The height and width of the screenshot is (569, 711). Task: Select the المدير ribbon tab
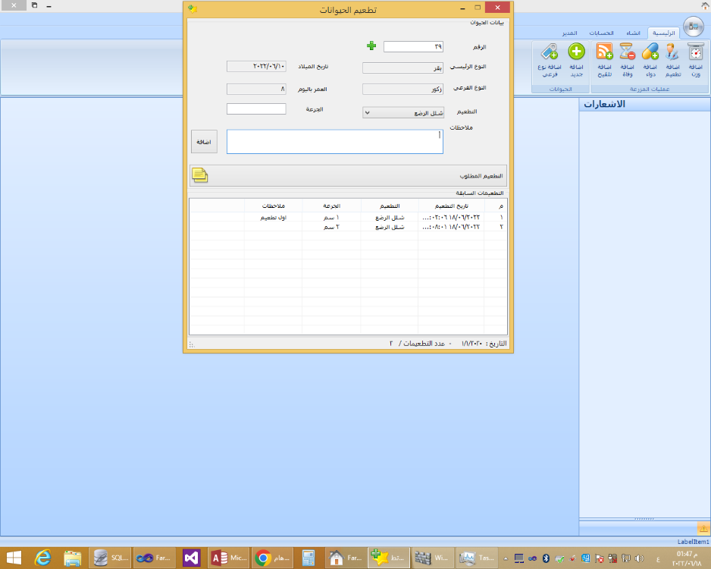point(569,34)
